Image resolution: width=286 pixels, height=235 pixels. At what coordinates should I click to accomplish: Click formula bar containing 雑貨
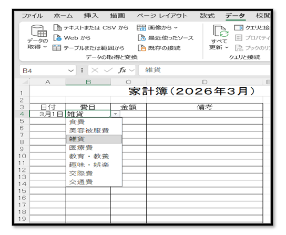point(205,70)
